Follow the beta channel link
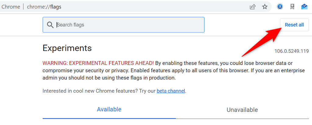The height and width of the screenshot is (125, 312). [171, 91]
